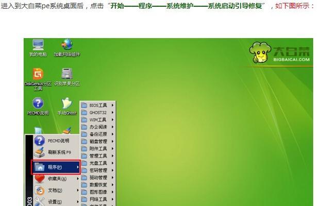Screen dimensions: 317x206
Task: Open the 管理工具 submenu folder
Action: (x=98, y=156)
